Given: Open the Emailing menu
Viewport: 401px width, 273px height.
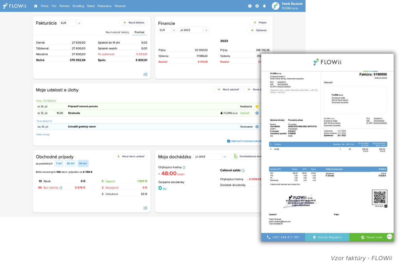Looking at the screenshot, I should coord(78,6).
